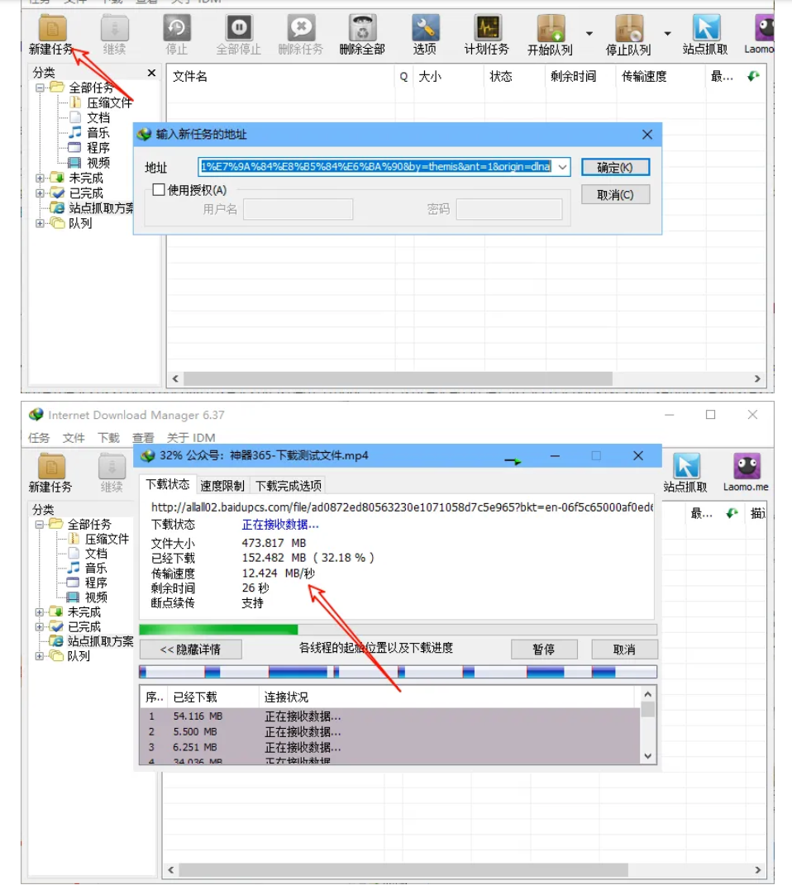Expand 已完成 node in upper category tree
Viewport: 792px width, 885px height.
pyautogui.click(x=40, y=193)
